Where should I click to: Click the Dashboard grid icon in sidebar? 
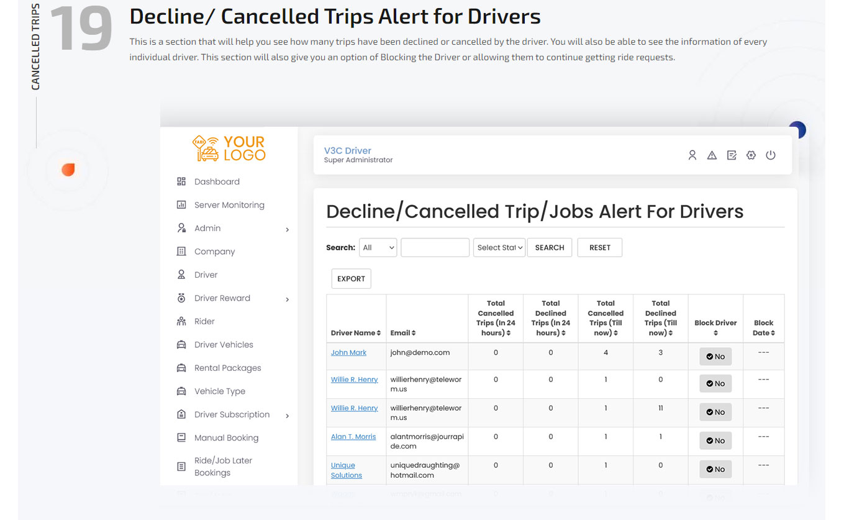181,181
